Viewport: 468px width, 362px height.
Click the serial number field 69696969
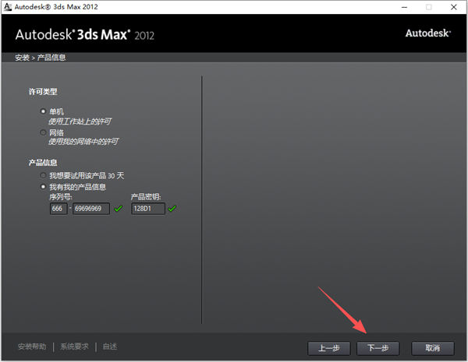tap(91, 209)
